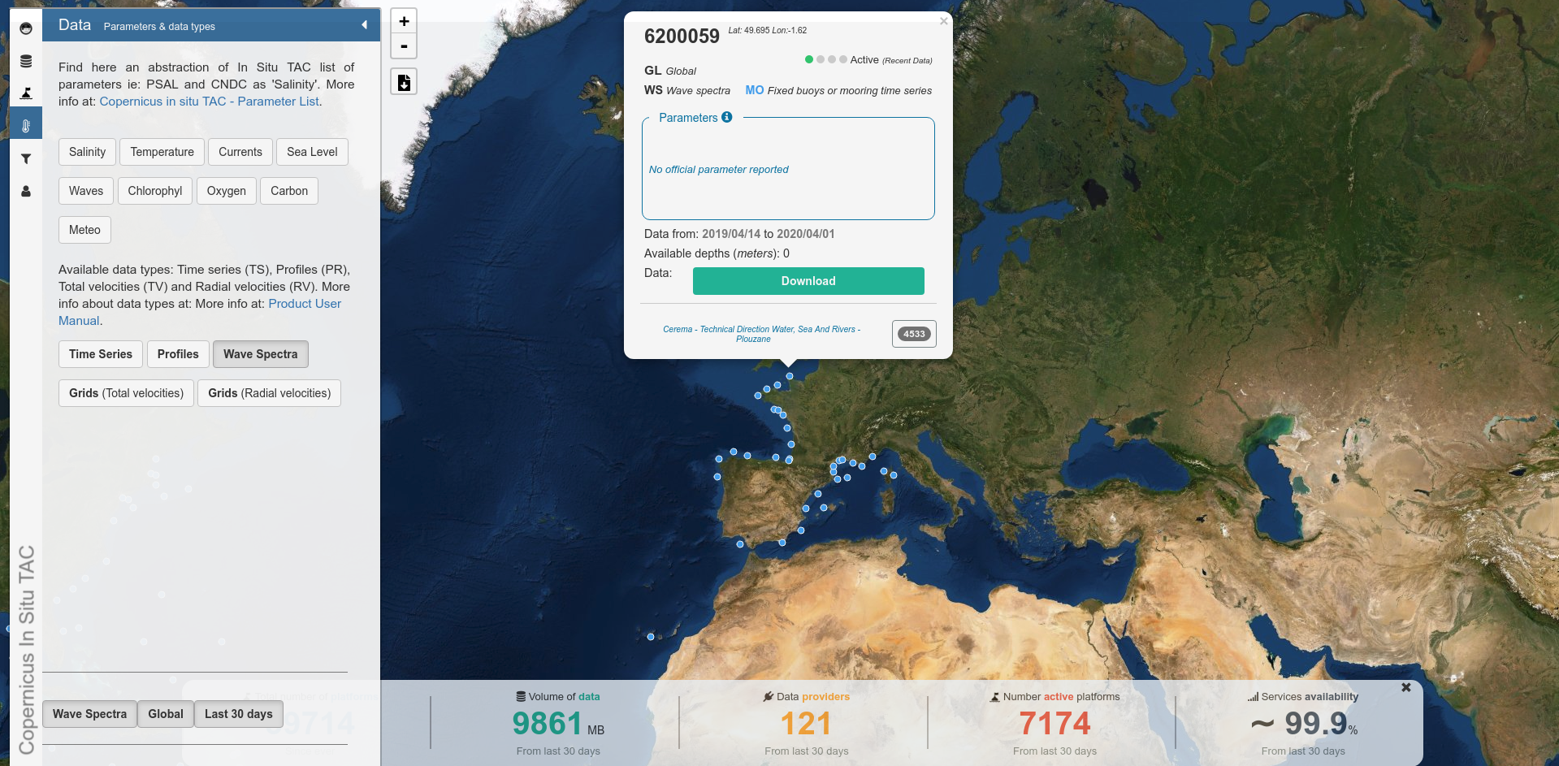This screenshot has width=1559, height=766.
Task: Zoom in the map with plus button
Action: 404,22
